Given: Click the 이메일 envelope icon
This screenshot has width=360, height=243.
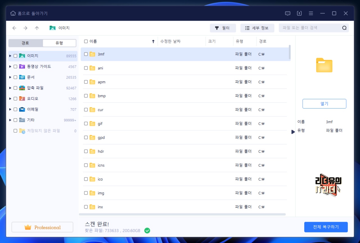Looking at the screenshot, I should click(22, 109).
